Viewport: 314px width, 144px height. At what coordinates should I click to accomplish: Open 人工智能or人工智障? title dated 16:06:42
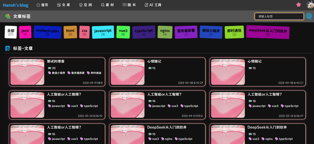coord(64,94)
